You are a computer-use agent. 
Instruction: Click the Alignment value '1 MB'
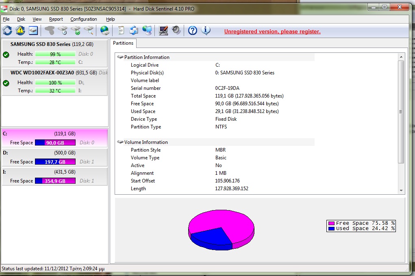click(x=221, y=173)
